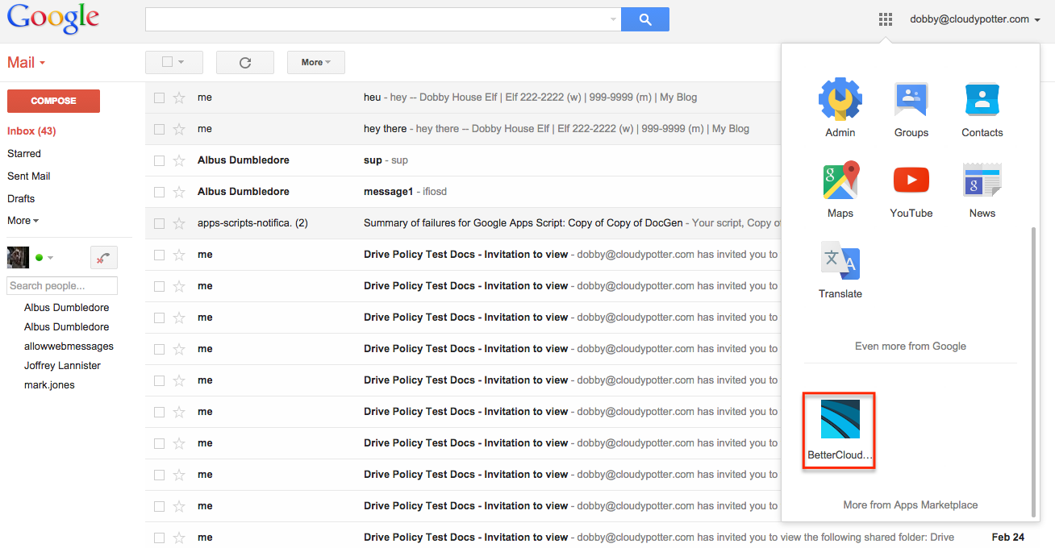Select the 'hey there' email checkbox
This screenshot has height=548, width=1055.
tap(159, 129)
